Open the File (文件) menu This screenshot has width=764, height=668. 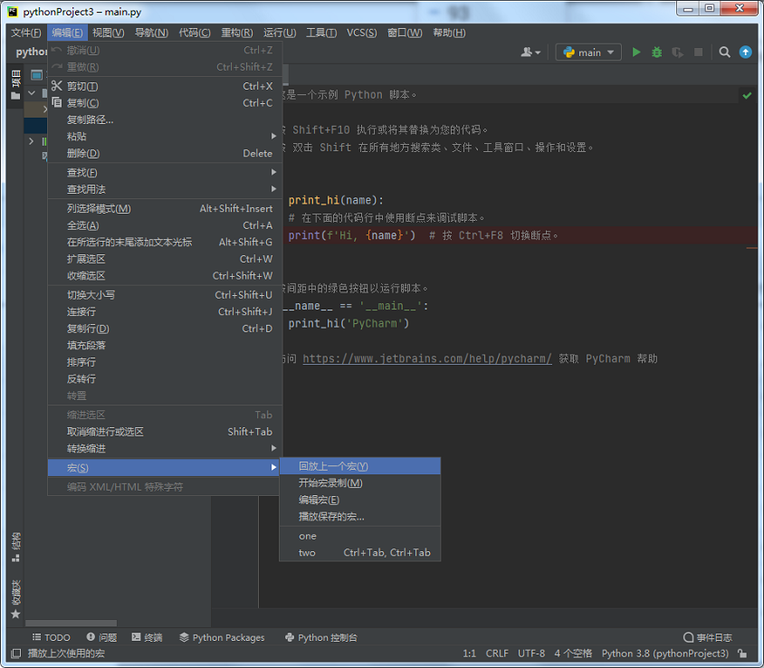pyautogui.click(x=26, y=33)
